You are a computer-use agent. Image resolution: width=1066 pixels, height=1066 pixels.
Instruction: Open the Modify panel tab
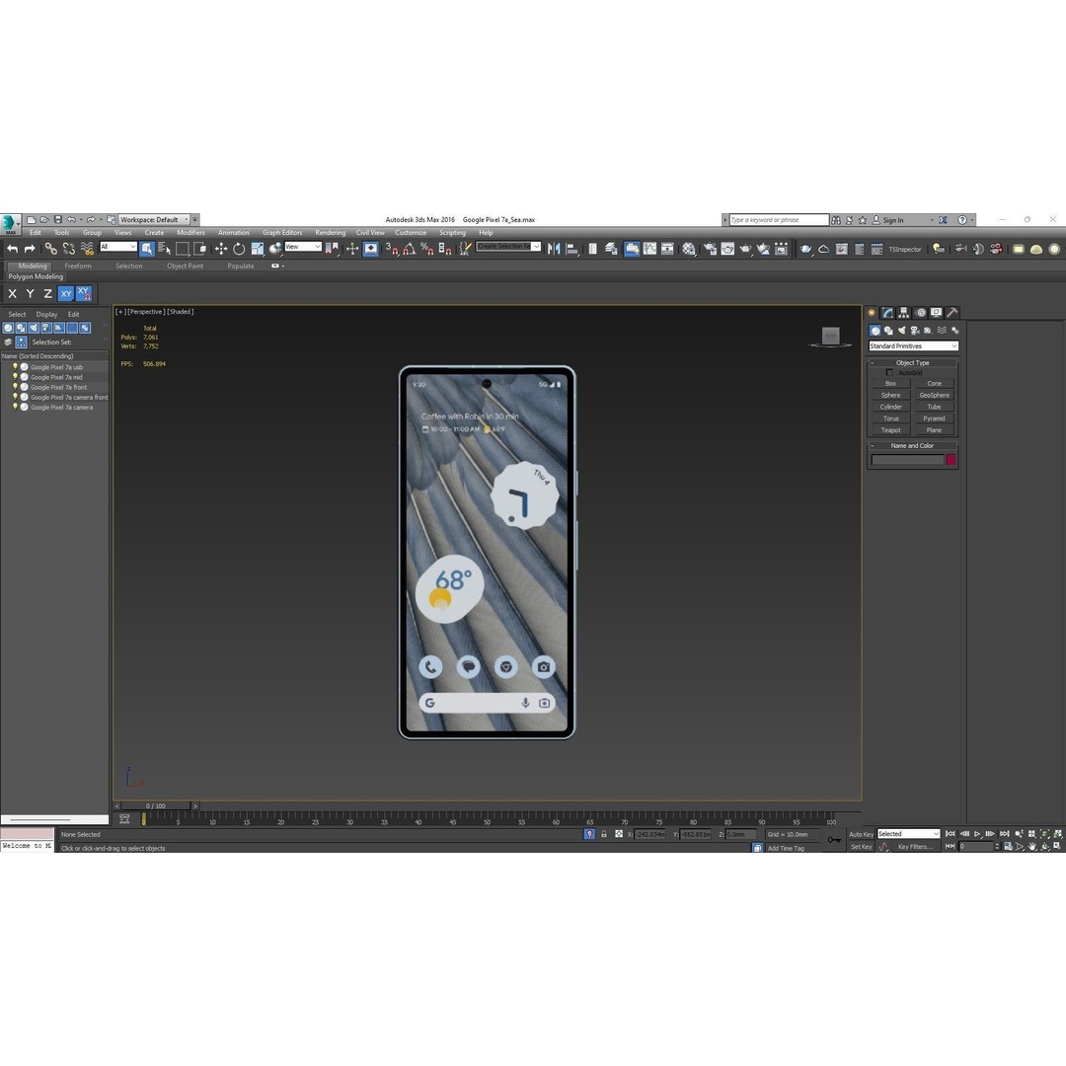coord(887,313)
